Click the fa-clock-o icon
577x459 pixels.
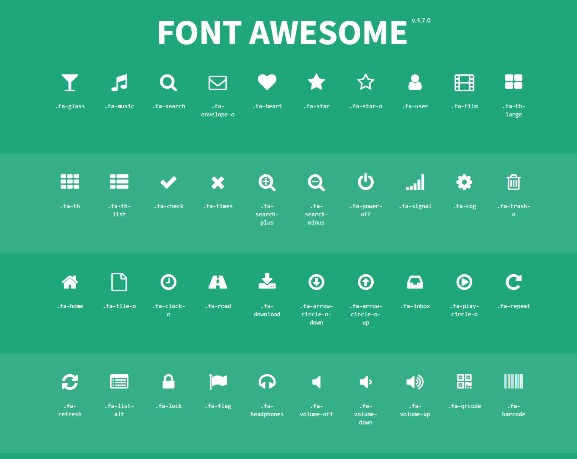[169, 282]
